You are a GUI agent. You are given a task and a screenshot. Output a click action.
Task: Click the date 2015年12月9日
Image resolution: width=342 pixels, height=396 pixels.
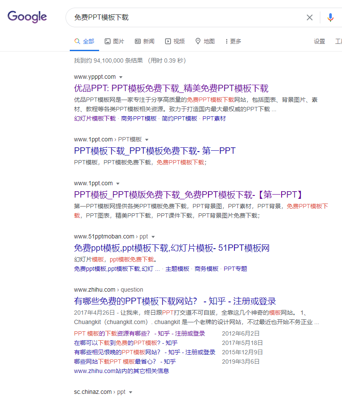click(242, 352)
